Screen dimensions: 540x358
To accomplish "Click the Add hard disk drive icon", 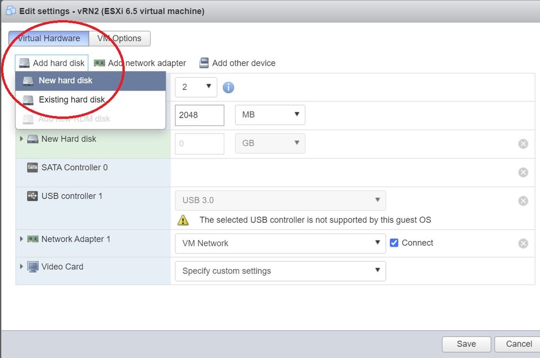I will (24, 63).
